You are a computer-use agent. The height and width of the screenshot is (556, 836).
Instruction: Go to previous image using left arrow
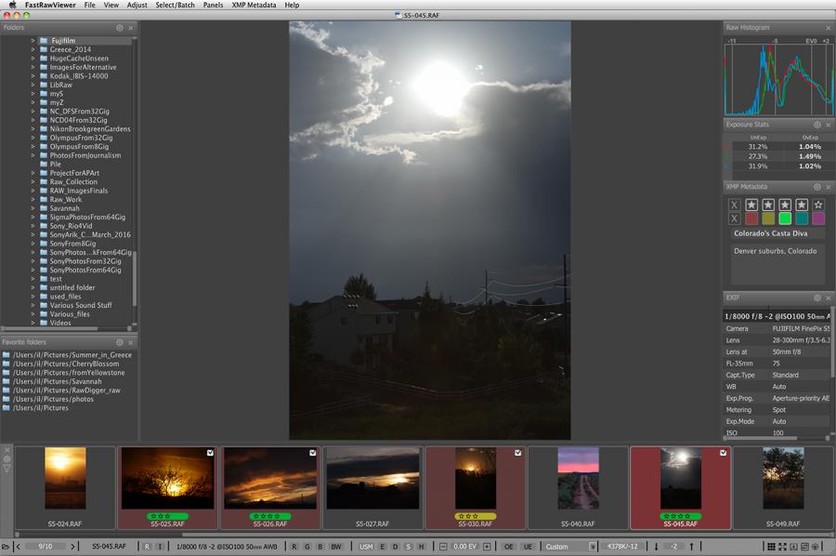(x=19, y=546)
